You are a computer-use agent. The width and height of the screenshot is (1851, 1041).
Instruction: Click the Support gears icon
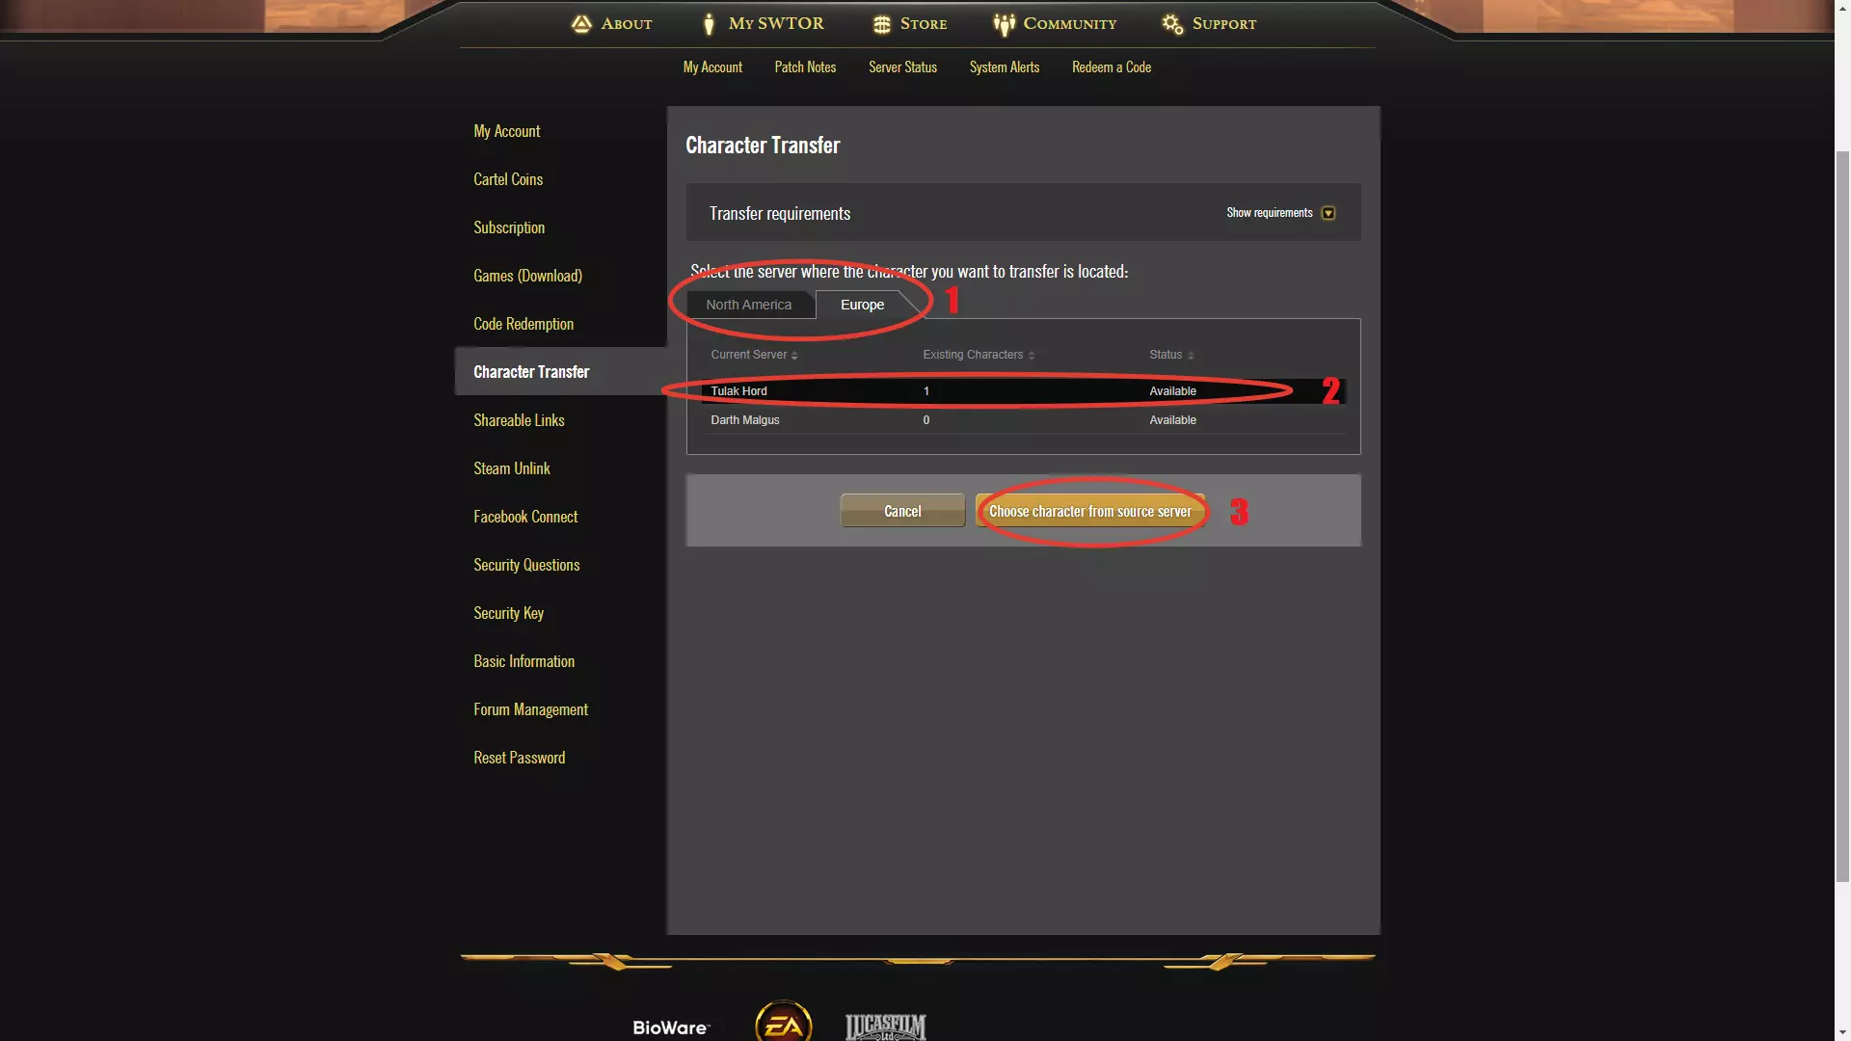[1172, 24]
